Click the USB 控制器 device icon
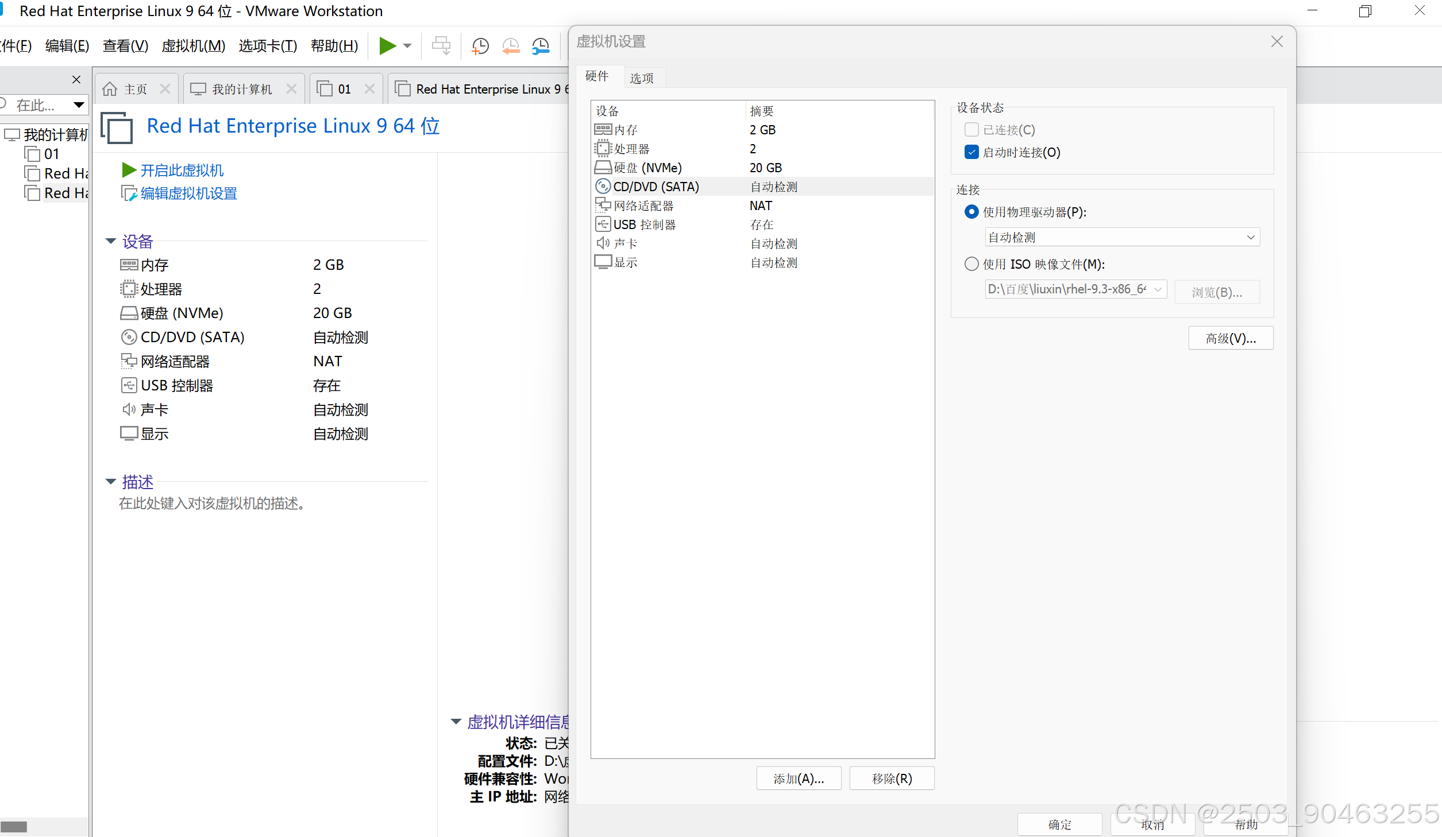This screenshot has width=1442, height=837. click(603, 224)
